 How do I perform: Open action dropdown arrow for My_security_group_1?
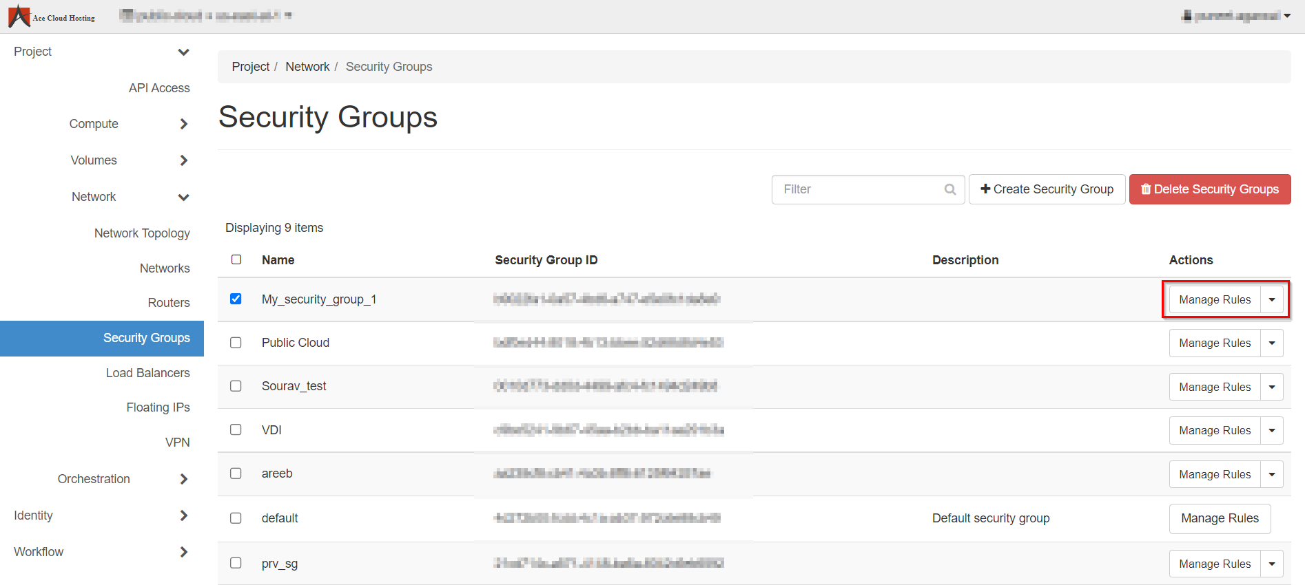tap(1272, 299)
